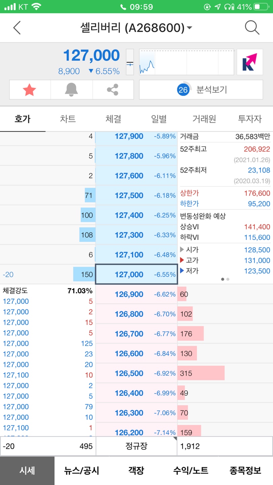Tap 52주최저 value 23,108
The image size is (273, 485).
[259, 170]
